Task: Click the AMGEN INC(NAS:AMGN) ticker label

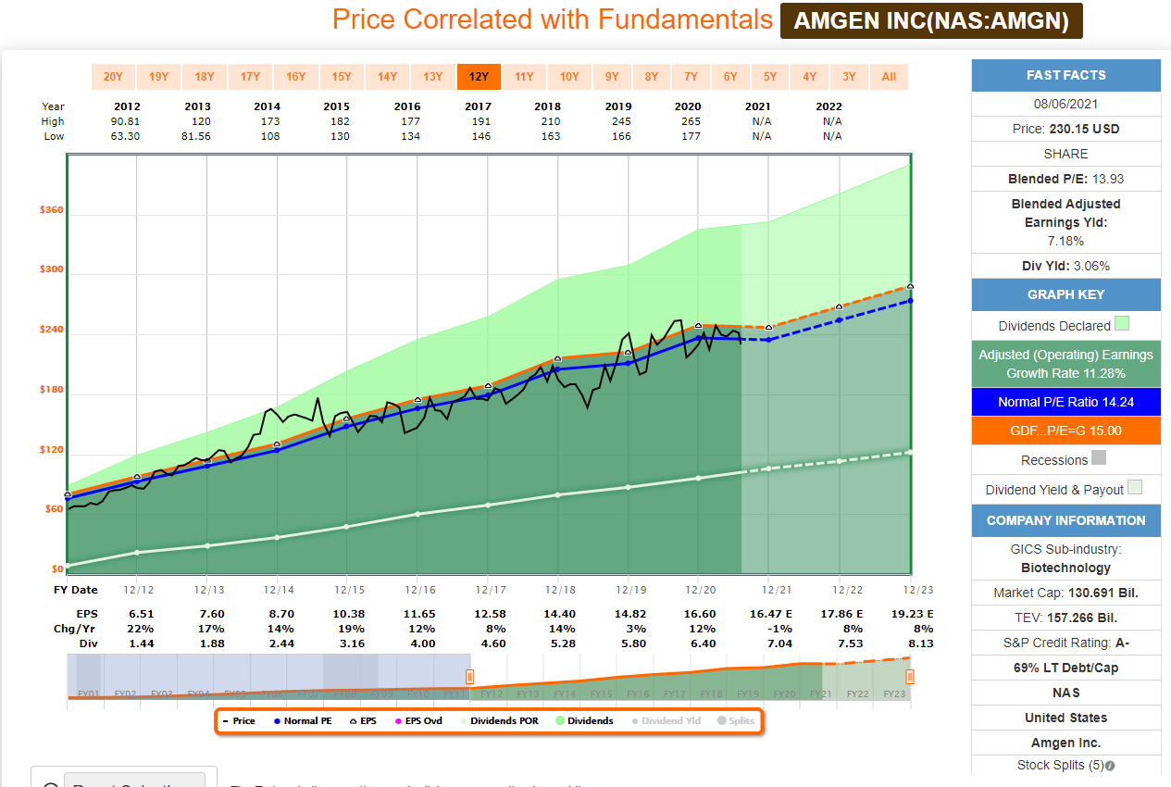Action: (x=931, y=21)
